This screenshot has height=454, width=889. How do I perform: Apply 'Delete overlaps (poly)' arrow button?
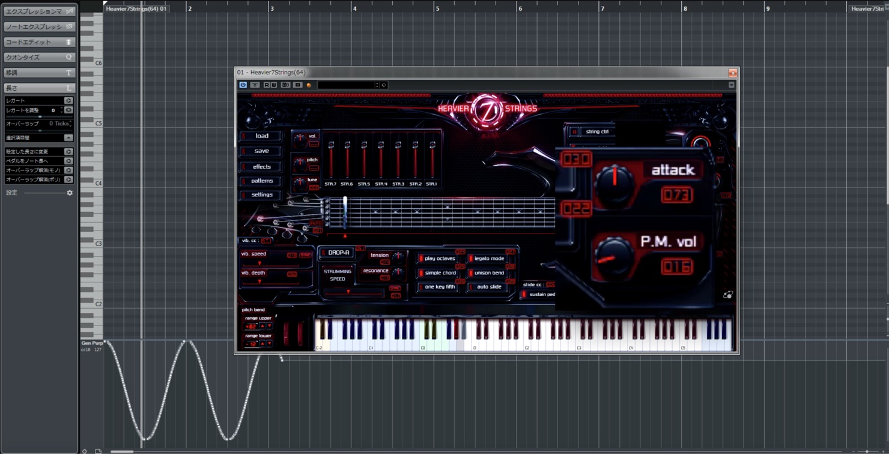[x=68, y=180]
